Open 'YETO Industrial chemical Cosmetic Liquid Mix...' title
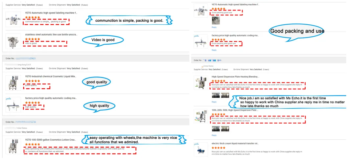This screenshot has width=348, height=160. point(51,76)
